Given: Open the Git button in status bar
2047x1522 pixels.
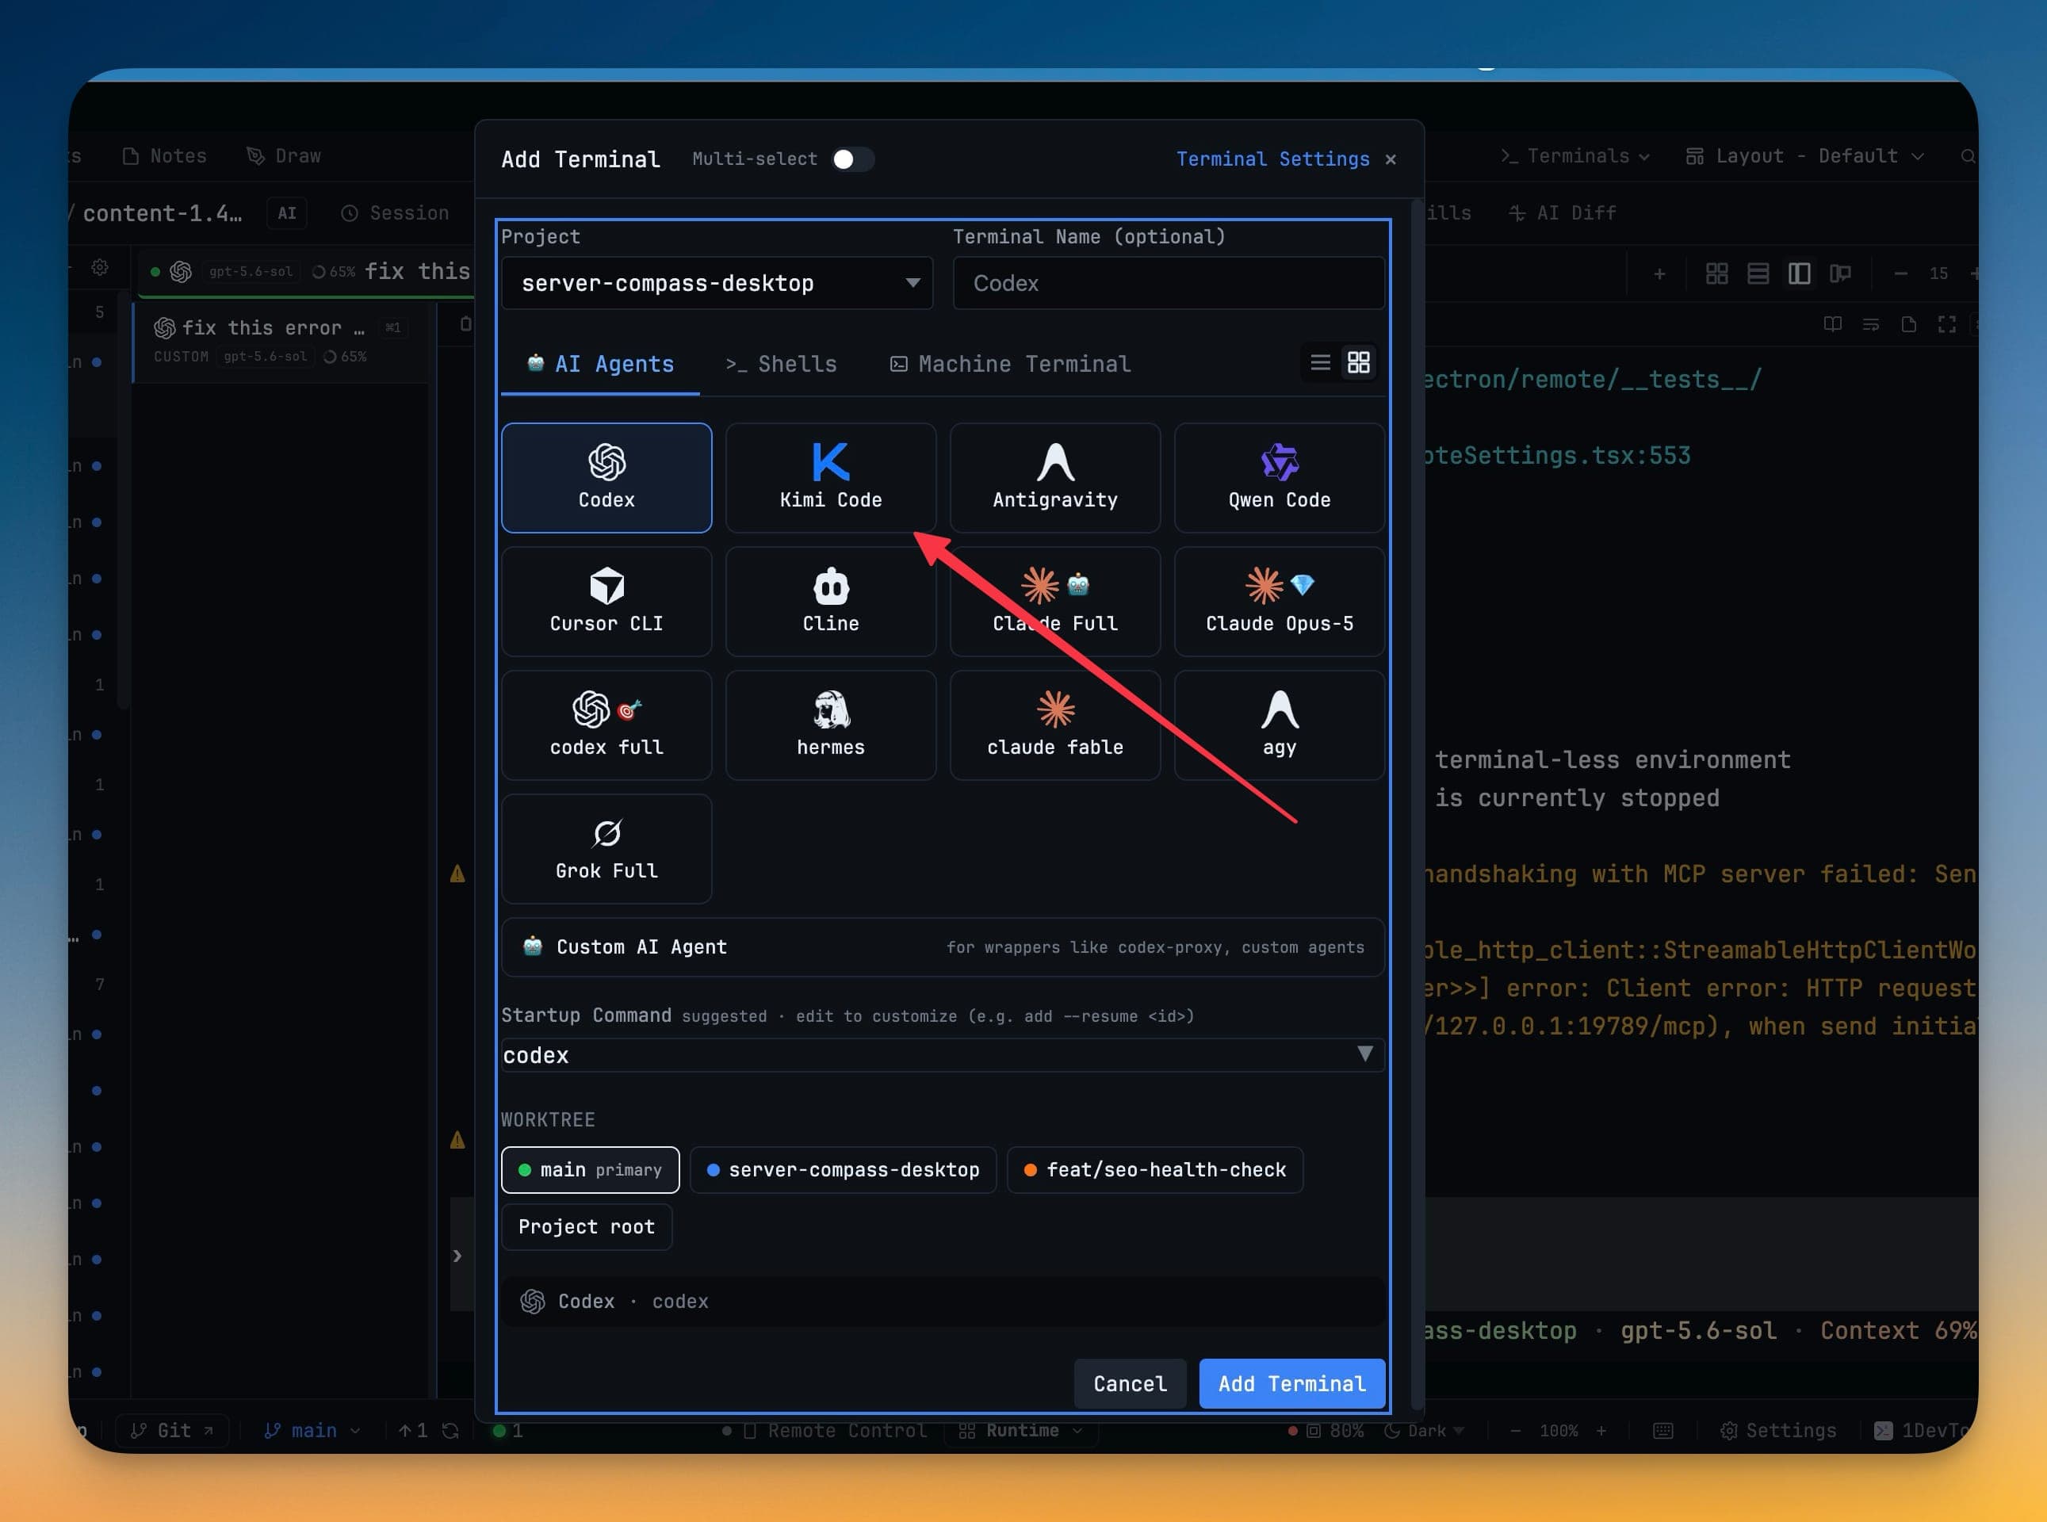Looking at the screenshot, I should tap(172, 1431).
